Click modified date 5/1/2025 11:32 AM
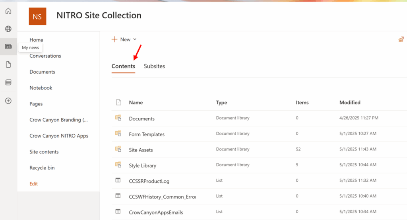Screen dimensions: 407x220 (x=358, y=180)
